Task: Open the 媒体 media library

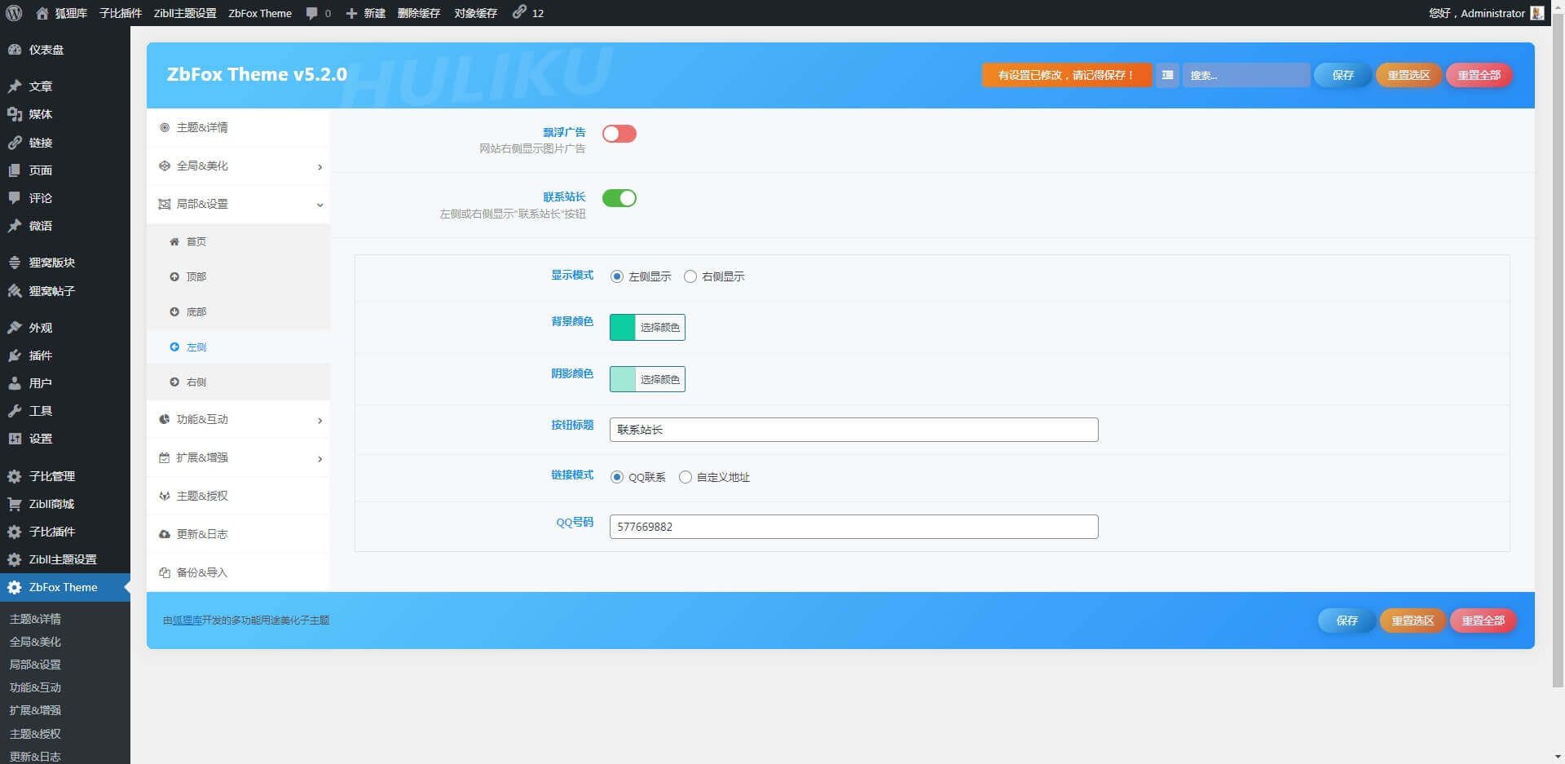Action: point(40,114)
